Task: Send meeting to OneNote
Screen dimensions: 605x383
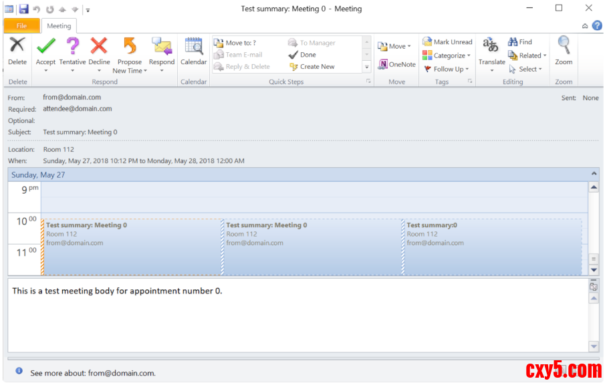Action: point(397,65)
